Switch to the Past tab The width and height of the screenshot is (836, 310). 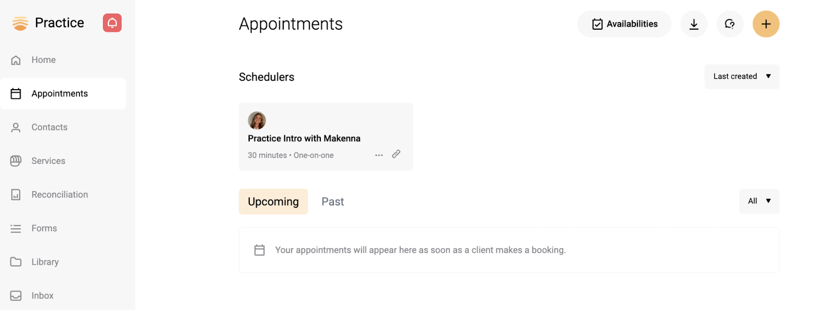click(x=333, y=202)
